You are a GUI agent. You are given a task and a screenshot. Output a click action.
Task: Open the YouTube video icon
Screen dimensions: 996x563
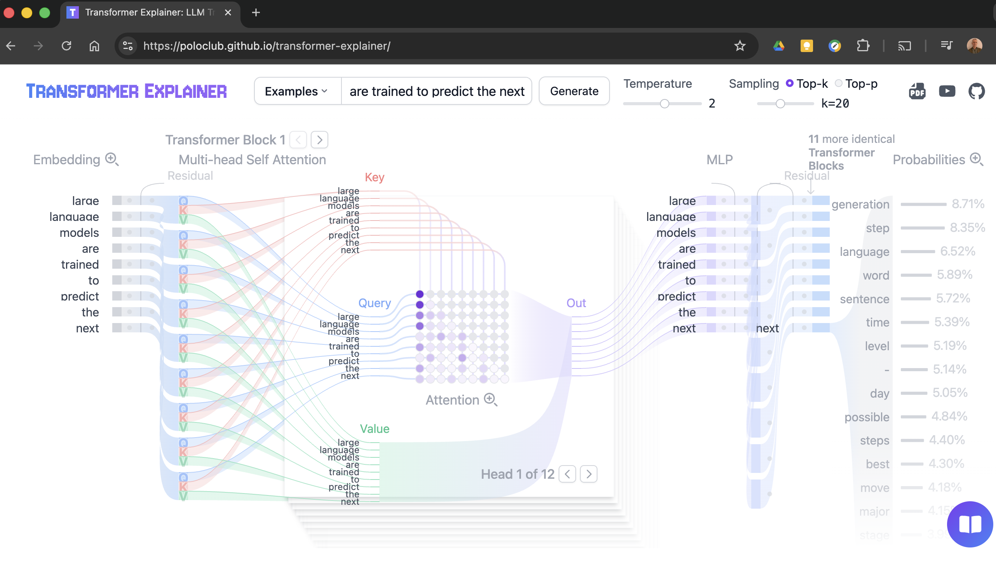947,91
